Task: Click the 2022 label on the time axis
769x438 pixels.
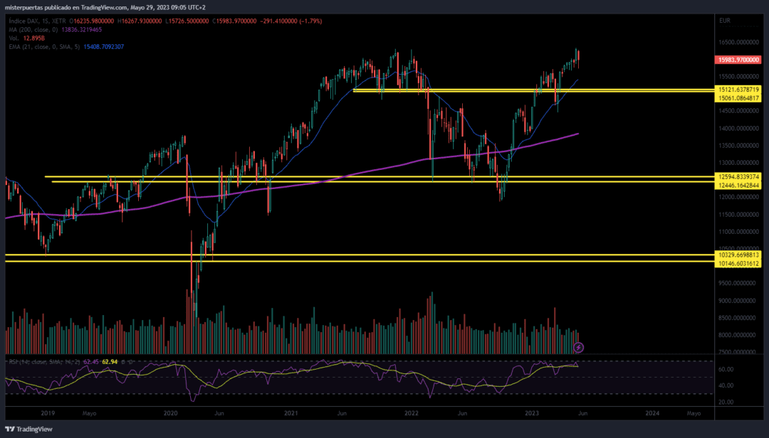Action: tap(411, 413)
